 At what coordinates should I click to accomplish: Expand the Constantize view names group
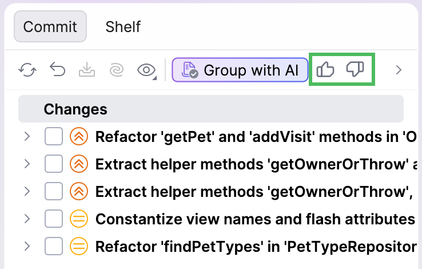(x=26, y=219)
